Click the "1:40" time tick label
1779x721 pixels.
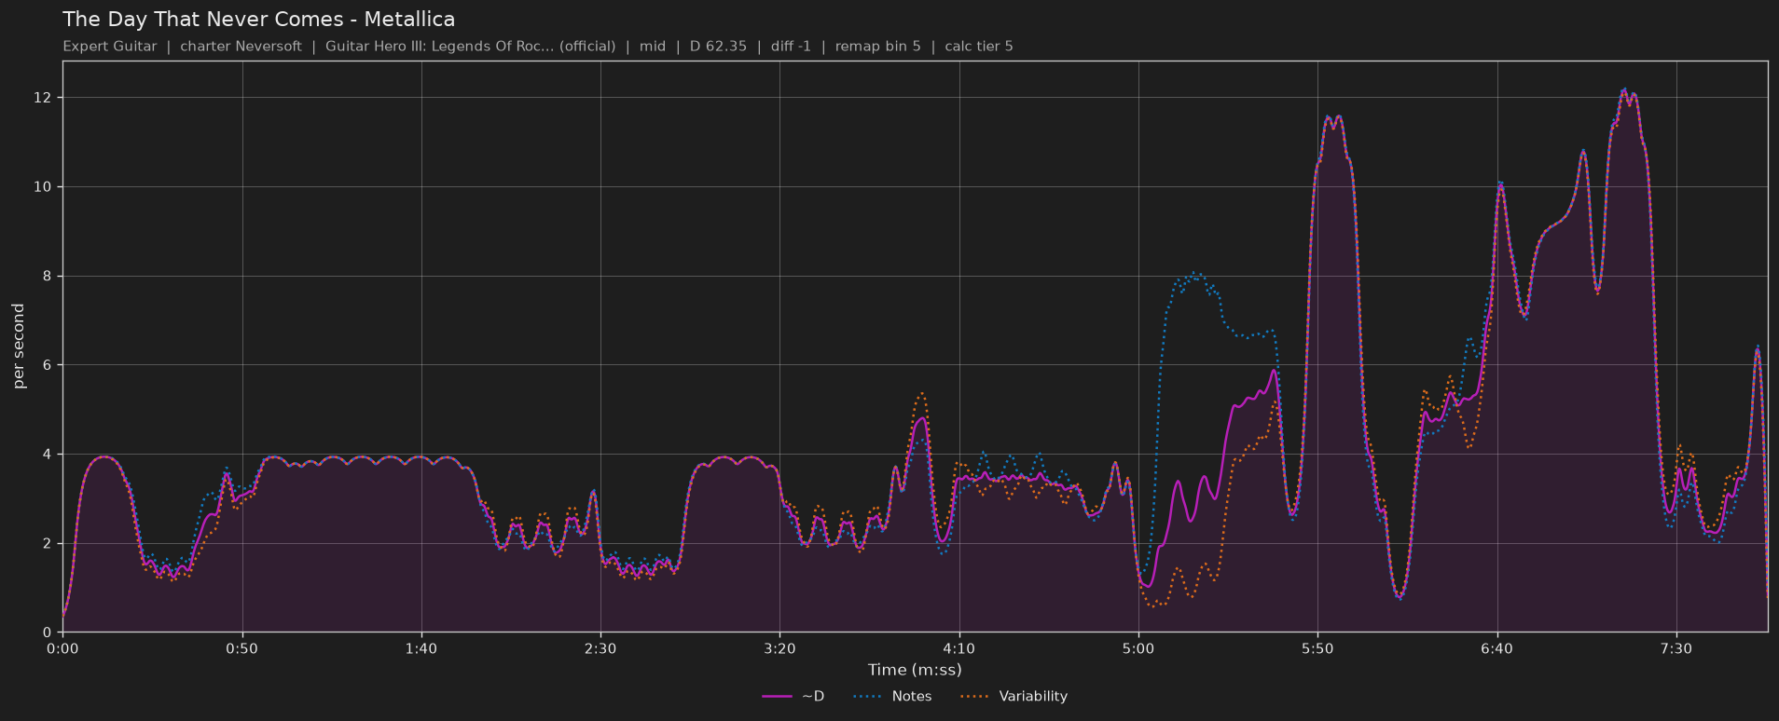coord(421,648)
